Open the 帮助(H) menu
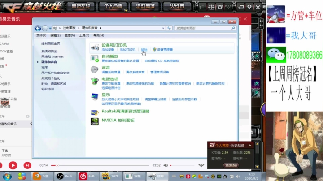The width and height of the screenshot is (323, 181). tap(98, 35)
